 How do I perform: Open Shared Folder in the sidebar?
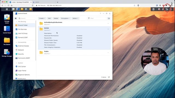click(x=25, y=25)
